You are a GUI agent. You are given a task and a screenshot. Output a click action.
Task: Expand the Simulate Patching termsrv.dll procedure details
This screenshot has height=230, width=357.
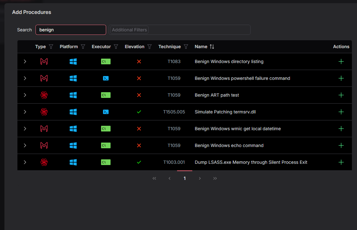click(25, 112)
